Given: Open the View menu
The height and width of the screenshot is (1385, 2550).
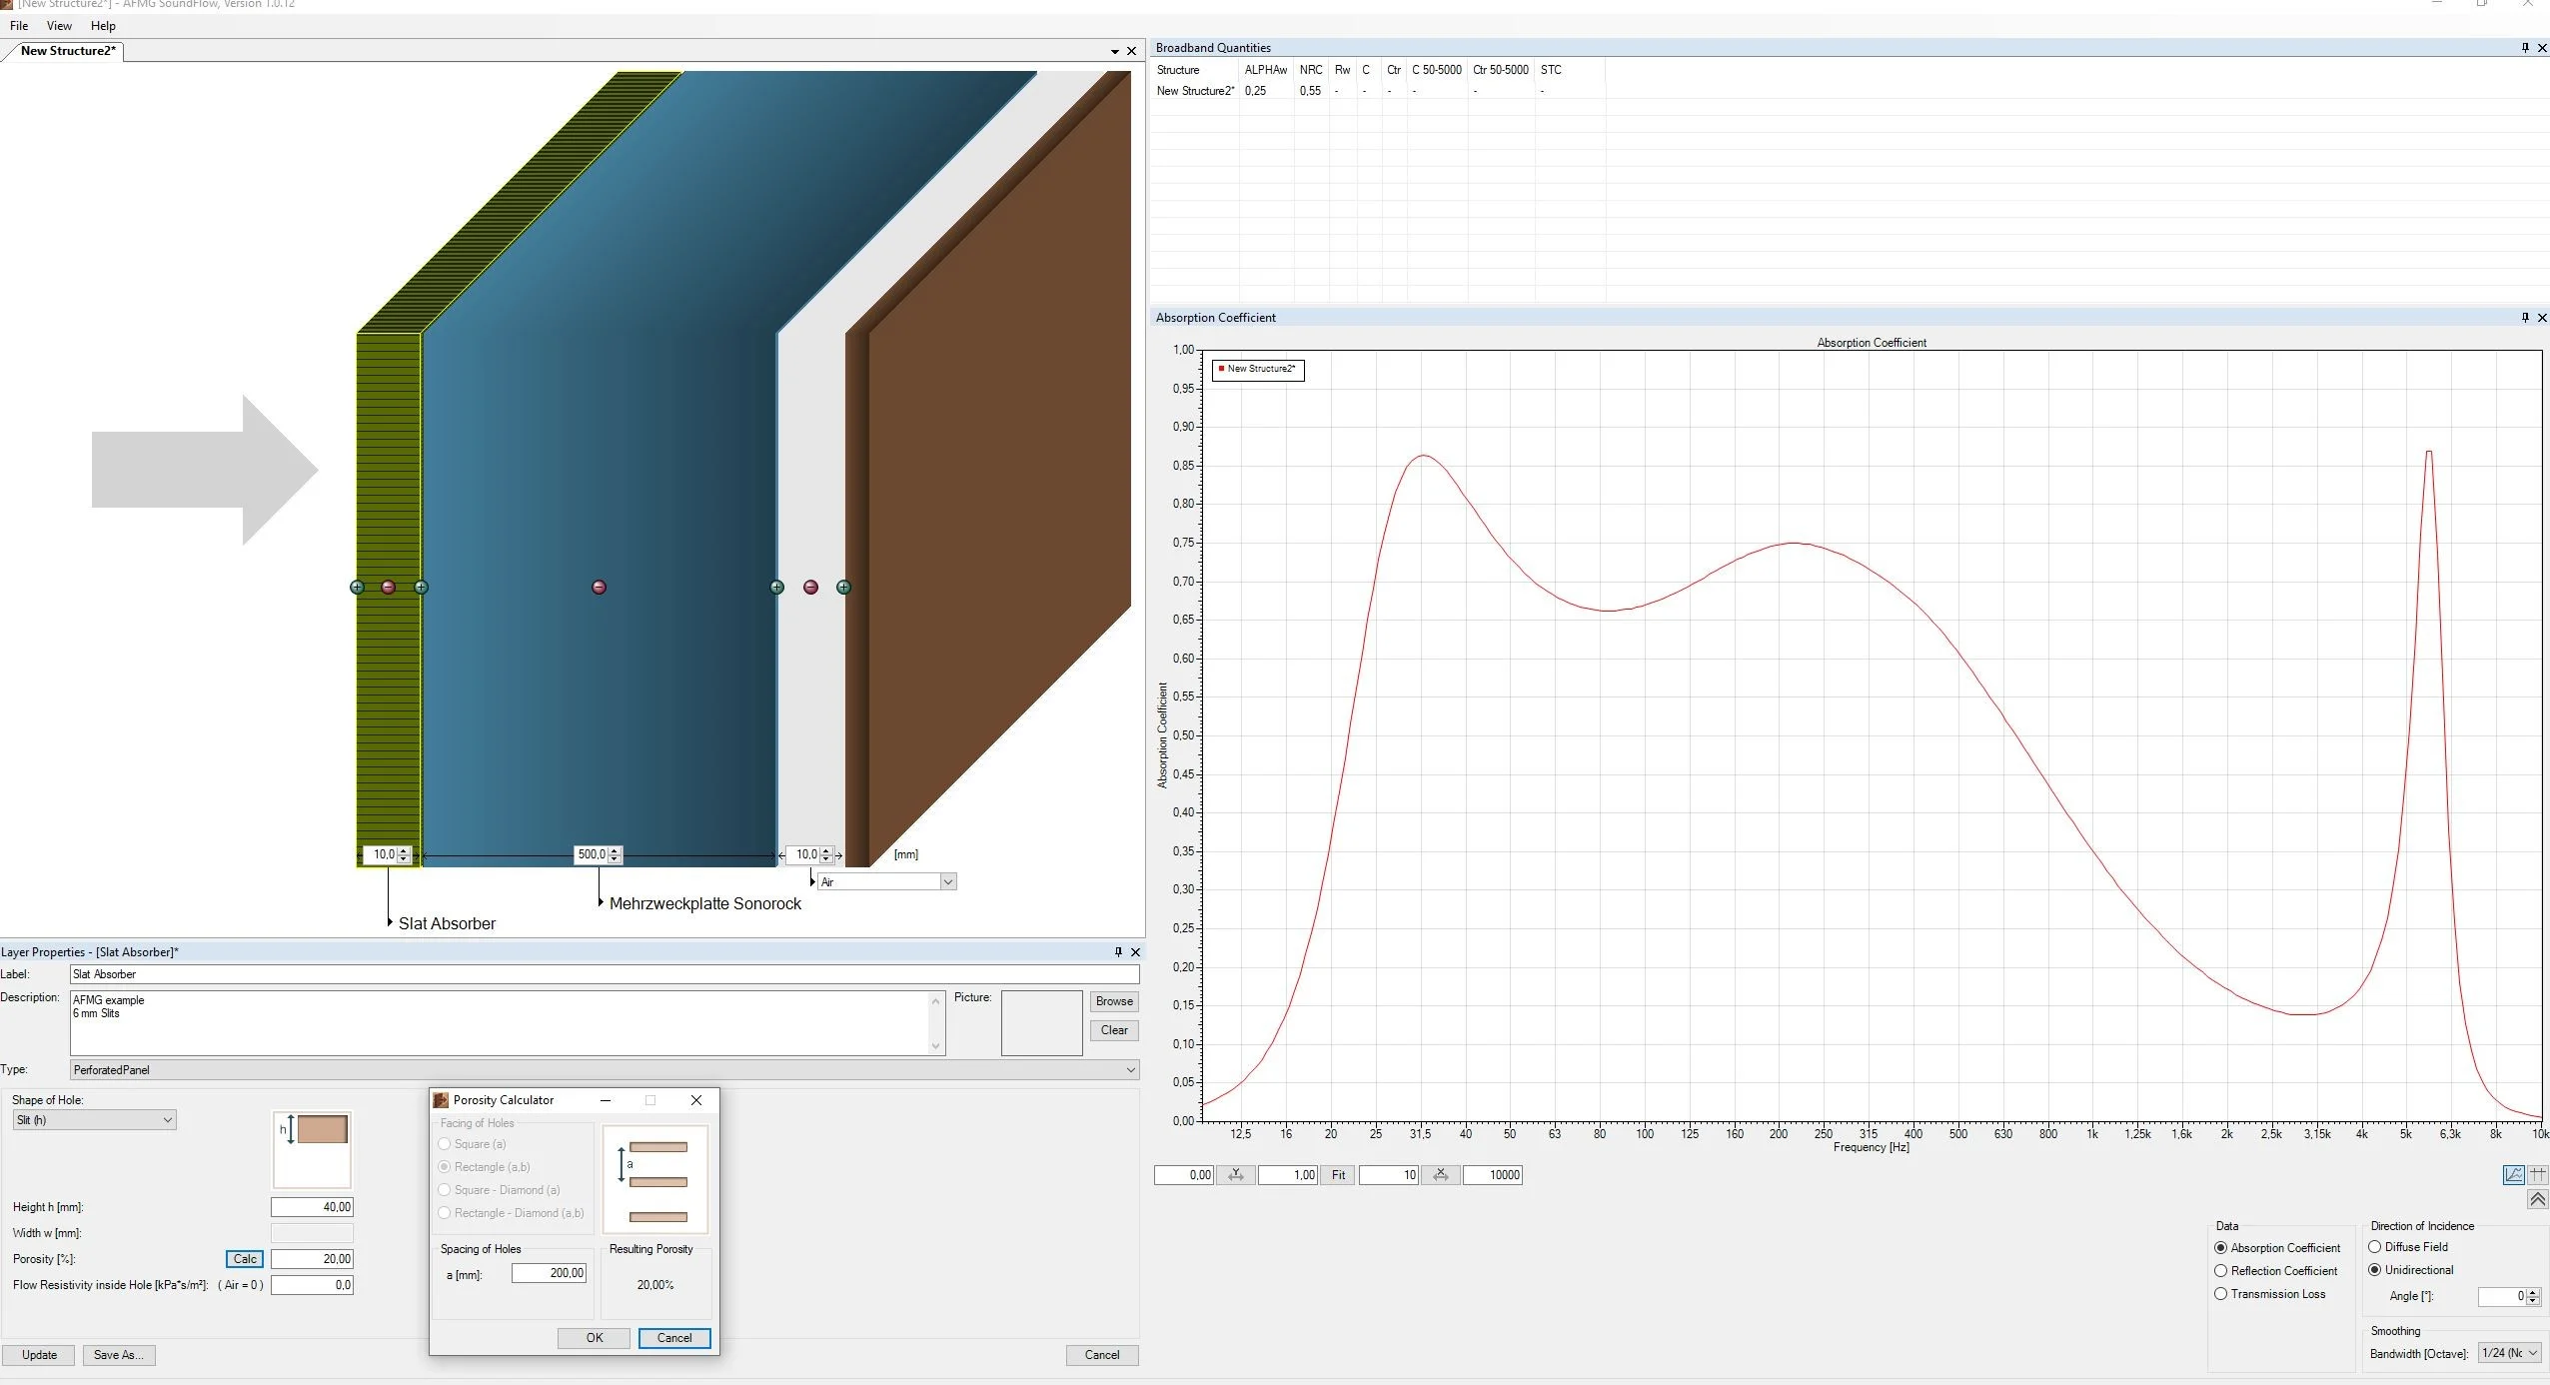Looking at the screenshot, I should click(59, 26).
